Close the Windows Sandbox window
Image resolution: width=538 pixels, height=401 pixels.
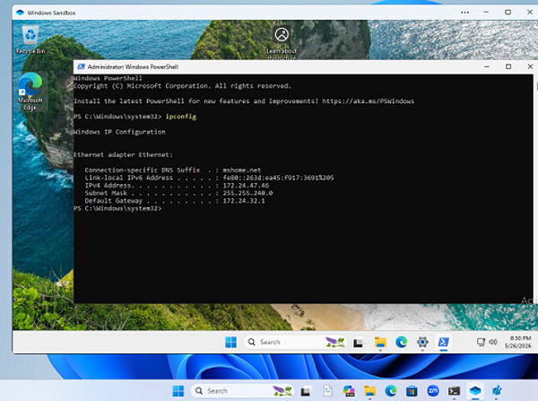coord(530,13)
